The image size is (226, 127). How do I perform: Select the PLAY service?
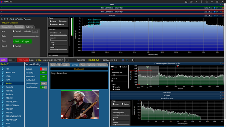pos(8,80)
